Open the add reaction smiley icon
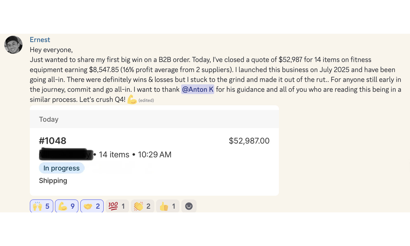 (x=189, y=206)
